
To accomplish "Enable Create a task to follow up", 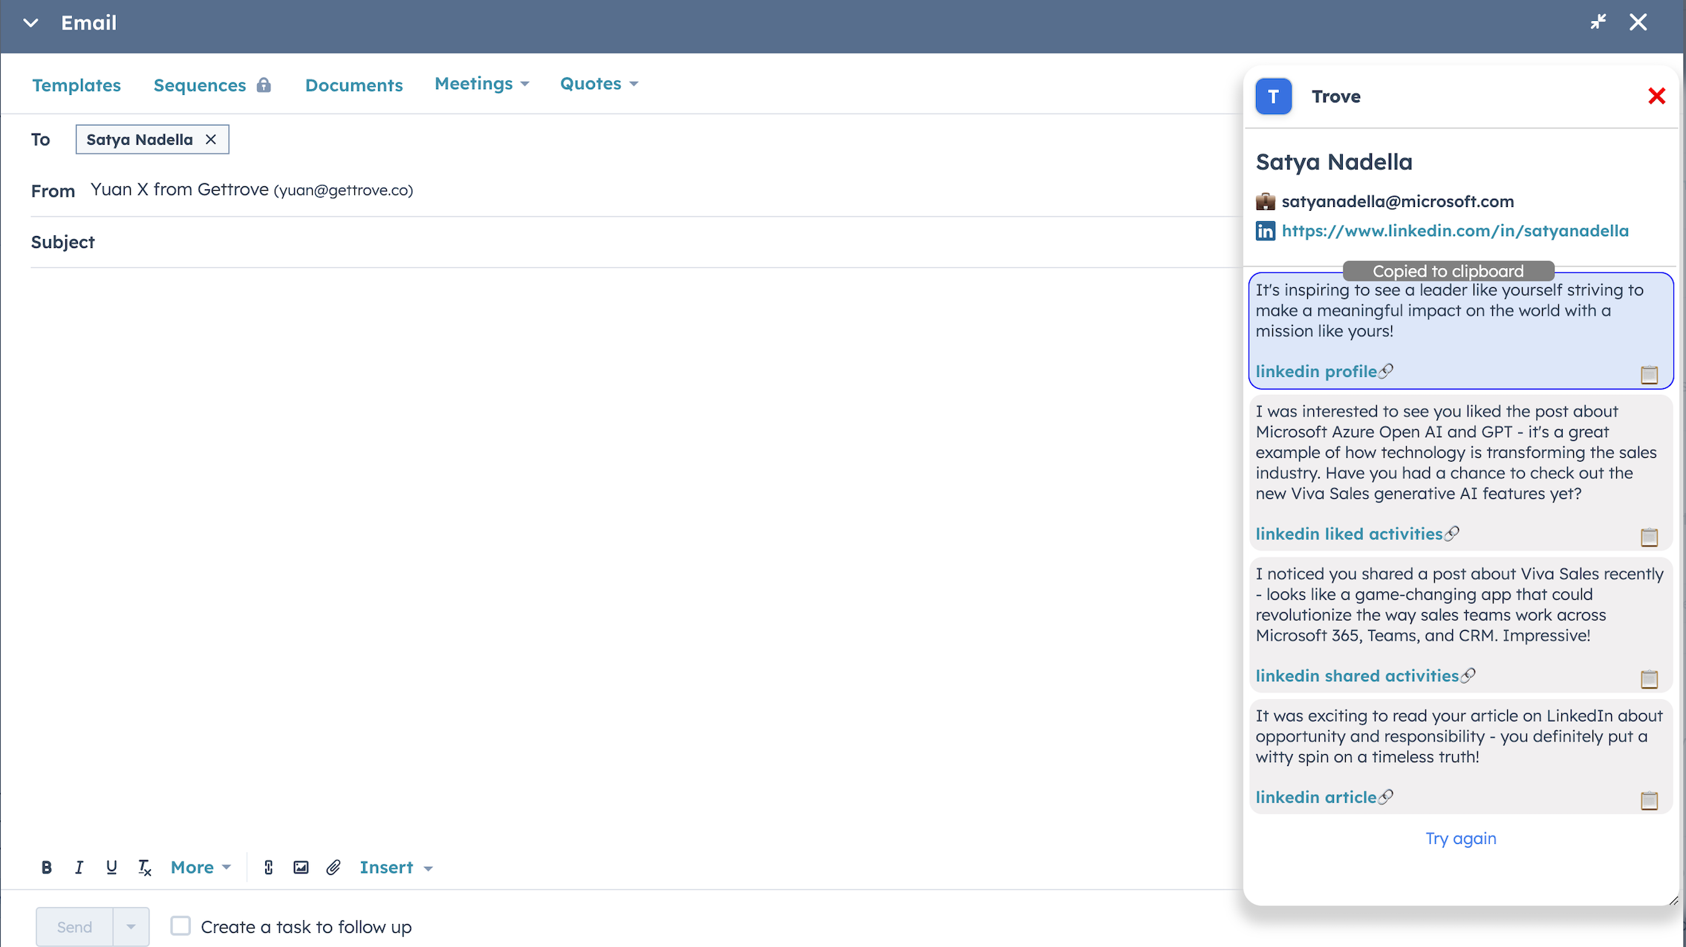I will (x=180, y=925).
